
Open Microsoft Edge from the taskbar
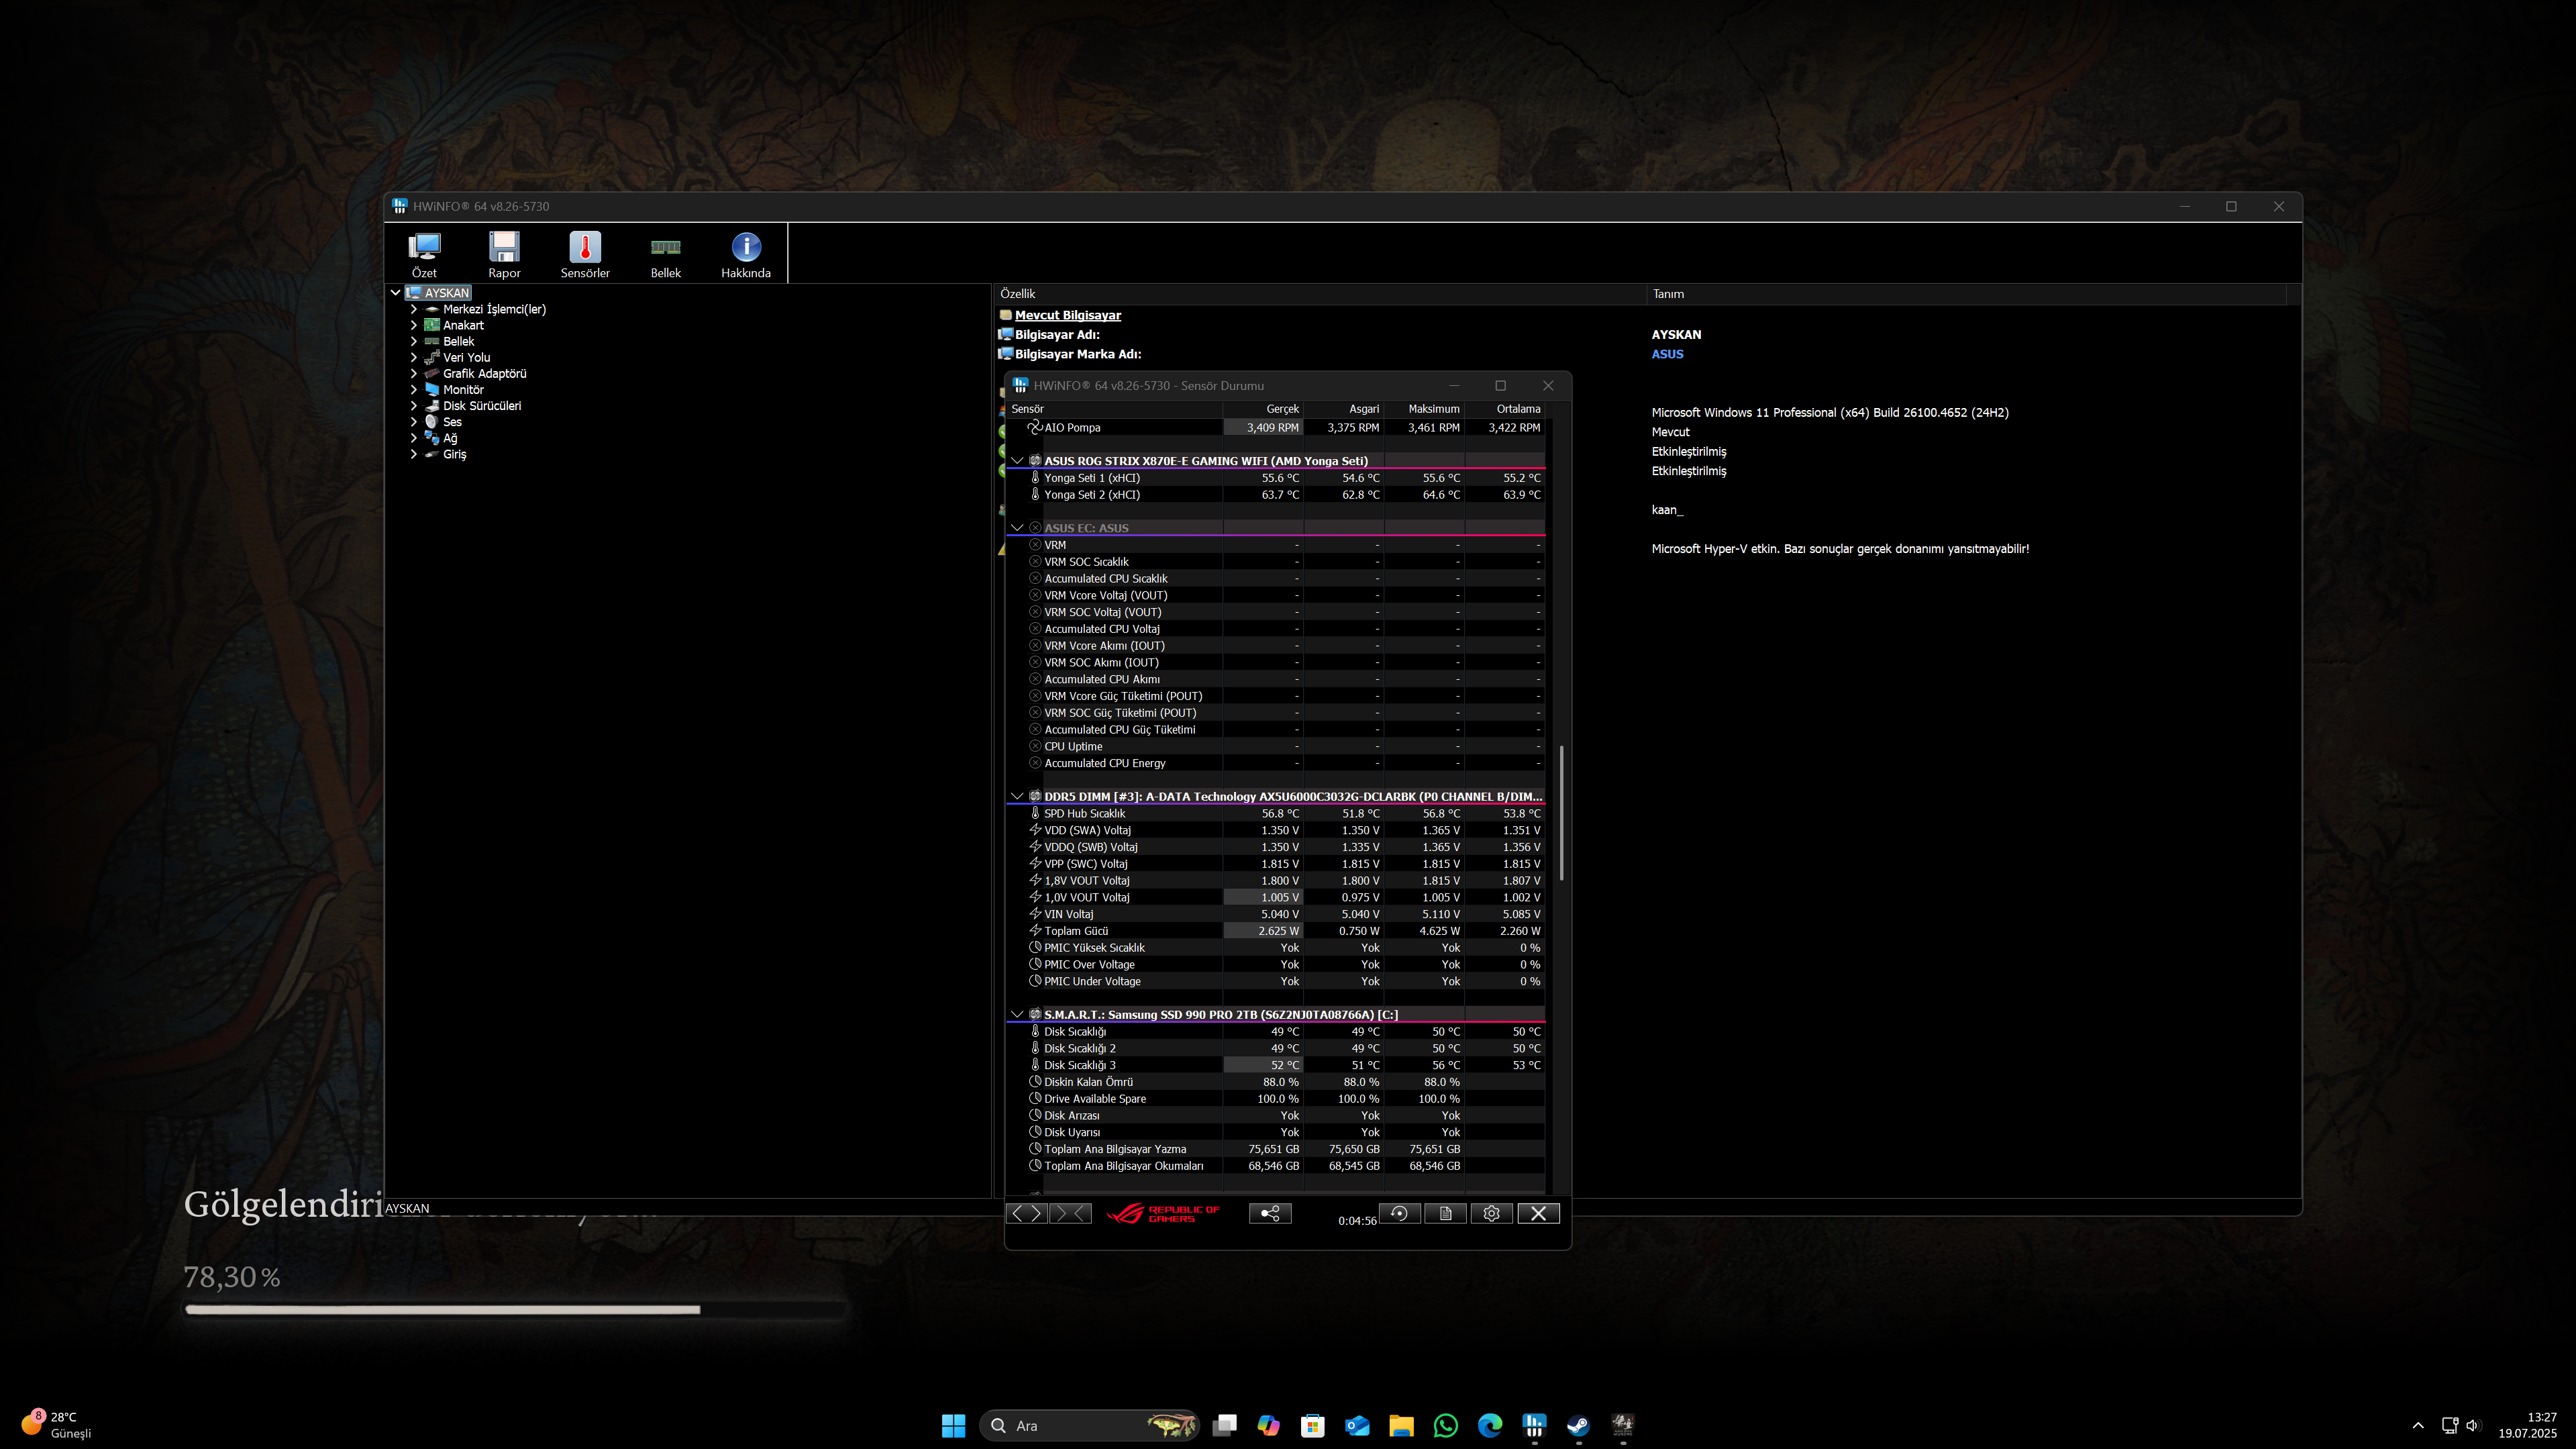pyautogui.click(x=1490, y=1425)
